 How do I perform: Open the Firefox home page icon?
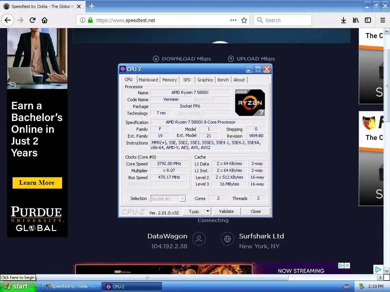tap(45, 20)
